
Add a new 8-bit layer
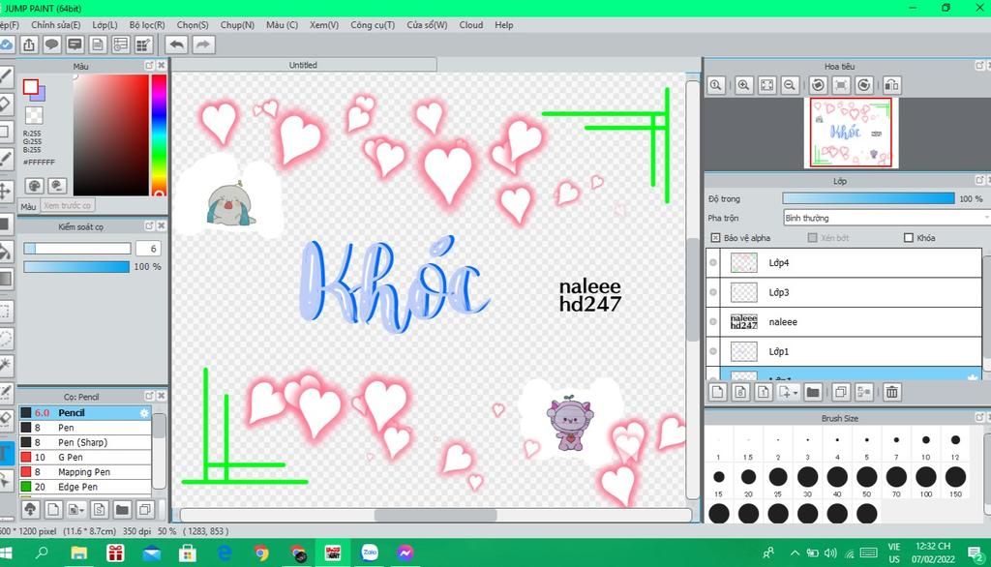pos(740,393)
